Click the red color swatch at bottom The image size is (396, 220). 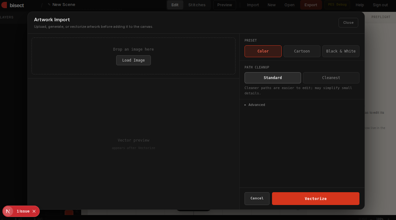coord(69,212)
